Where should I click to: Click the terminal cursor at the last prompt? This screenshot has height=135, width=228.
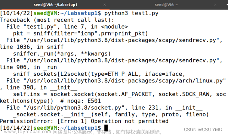pos(106,128)
